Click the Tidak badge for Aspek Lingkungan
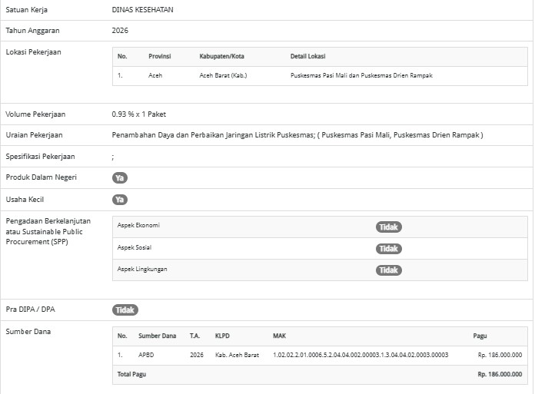535x394 pixels. click(388, 270)
